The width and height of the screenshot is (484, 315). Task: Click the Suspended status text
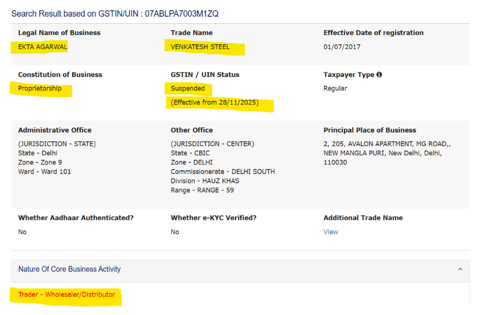pos(188,88)
